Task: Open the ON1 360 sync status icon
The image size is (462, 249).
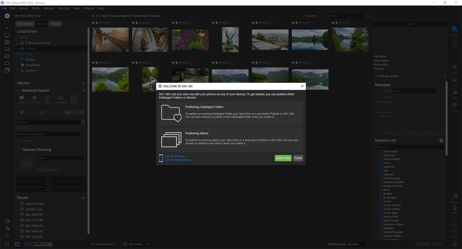Action: [7, 221]
